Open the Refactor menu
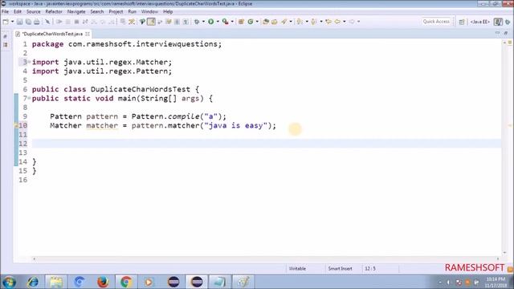The width and height of the screenshot is (514, 289). coord(54,11)
